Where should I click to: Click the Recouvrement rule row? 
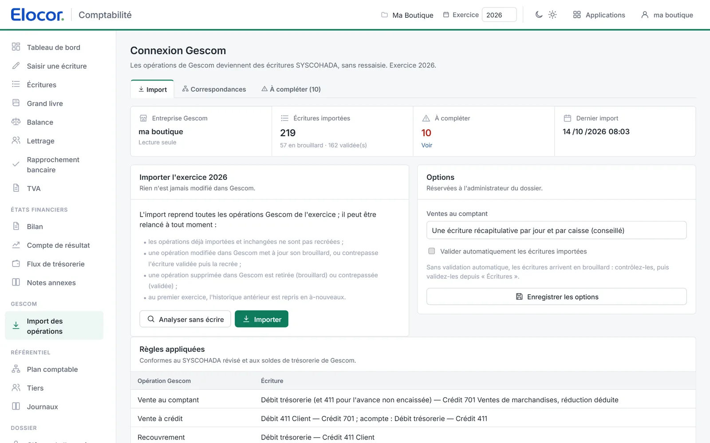[x=413, y=437]
